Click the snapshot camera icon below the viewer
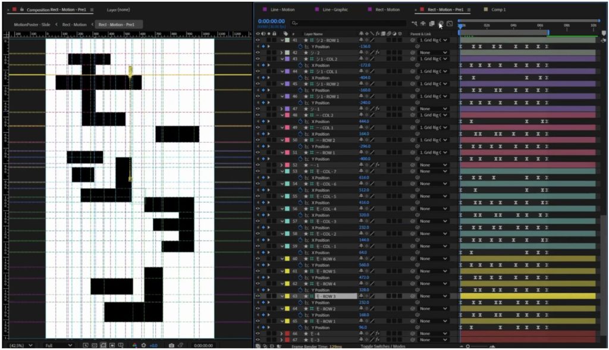Viewport: 609px width, 350px height. pos(171,345)
